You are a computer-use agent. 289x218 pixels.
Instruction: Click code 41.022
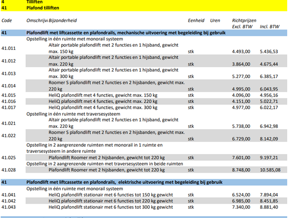pyautogui.click(x=8, y=136)
